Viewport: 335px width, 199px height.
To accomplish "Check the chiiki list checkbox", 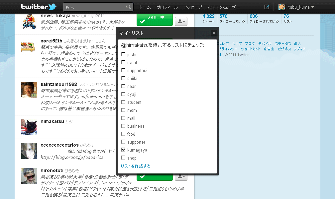I will [123, 78].
